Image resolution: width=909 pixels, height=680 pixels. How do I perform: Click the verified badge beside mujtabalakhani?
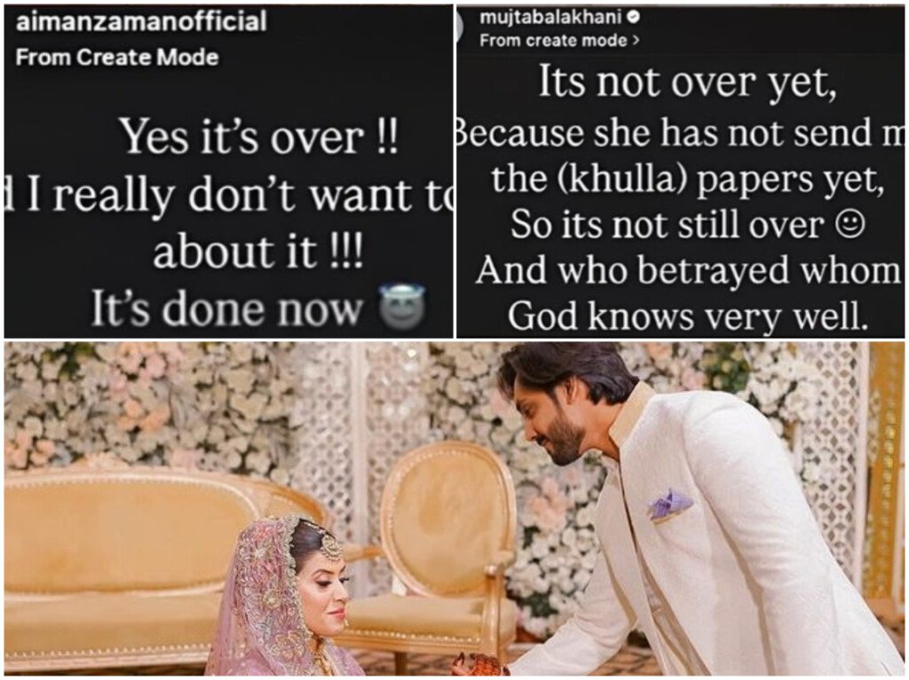(634, 18)
